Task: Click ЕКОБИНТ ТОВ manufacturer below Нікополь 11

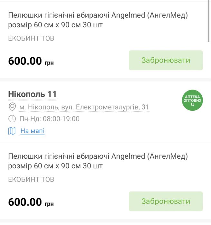Action: [31, 179]
